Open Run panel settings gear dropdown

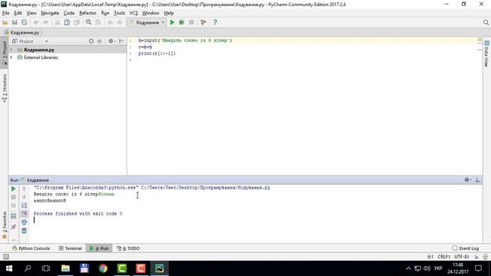coord(468,180)
